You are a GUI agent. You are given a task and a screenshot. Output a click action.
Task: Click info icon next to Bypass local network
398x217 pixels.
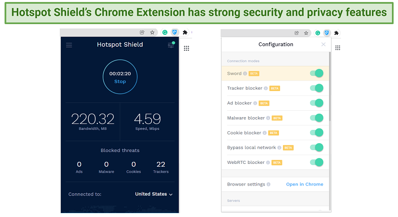(279, 148)
